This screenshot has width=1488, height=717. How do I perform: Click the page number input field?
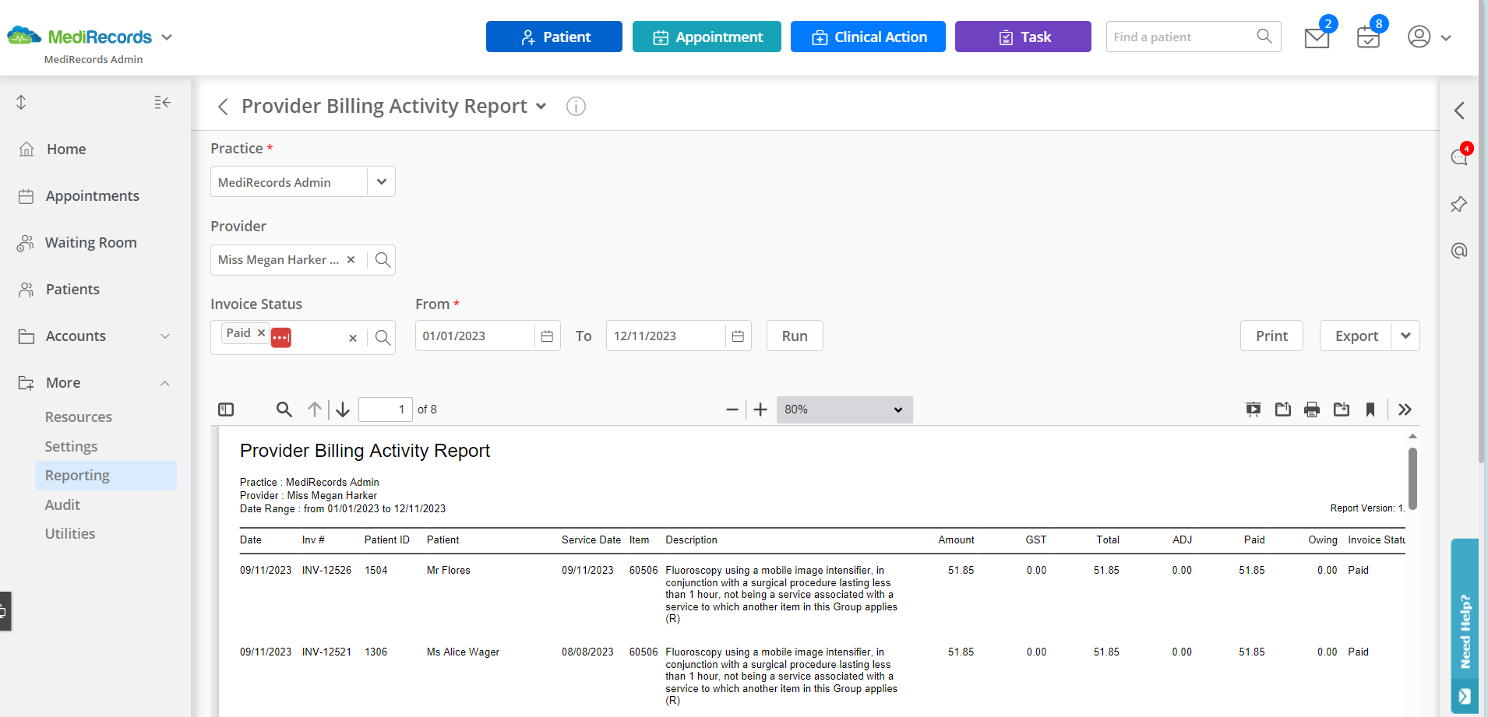pos(385,409)
